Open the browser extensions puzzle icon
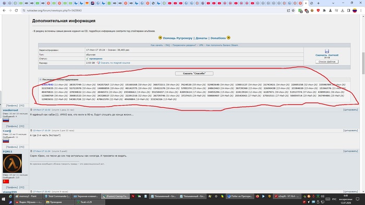Image resolution: width=365 pixels, height=205 pixels. coord(324,10)
